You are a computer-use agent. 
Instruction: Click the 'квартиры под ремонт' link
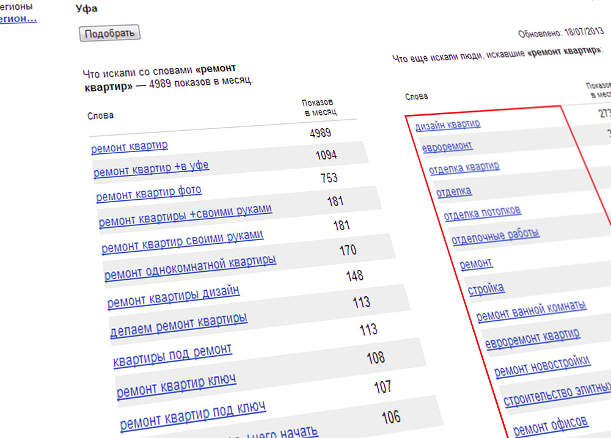pos(172,353)
